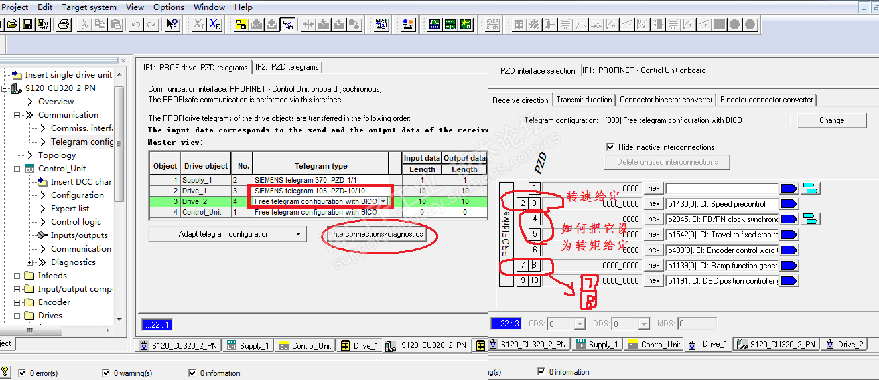
Task: Click the Redo arrow icon
Action: click(151, 25)
